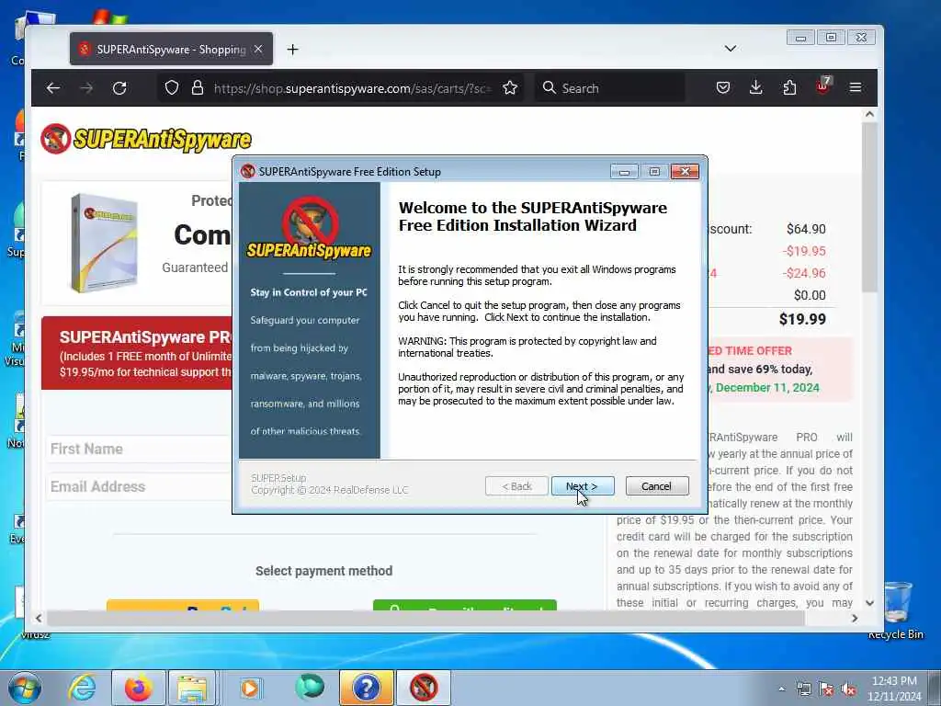
Task: Click page vertical scrollbar down arrow
Action: (x=869, y=603)
